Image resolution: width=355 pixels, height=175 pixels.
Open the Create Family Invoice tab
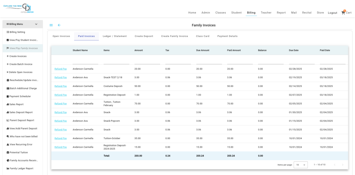[175, 36]
